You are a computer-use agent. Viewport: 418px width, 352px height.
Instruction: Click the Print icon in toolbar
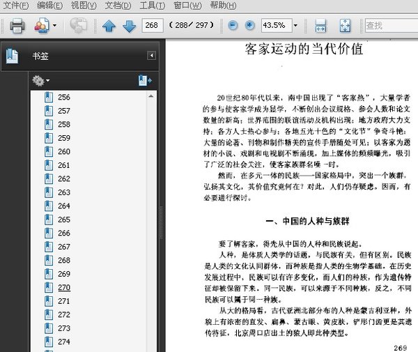pyautogui.click(x=17, y=26)
